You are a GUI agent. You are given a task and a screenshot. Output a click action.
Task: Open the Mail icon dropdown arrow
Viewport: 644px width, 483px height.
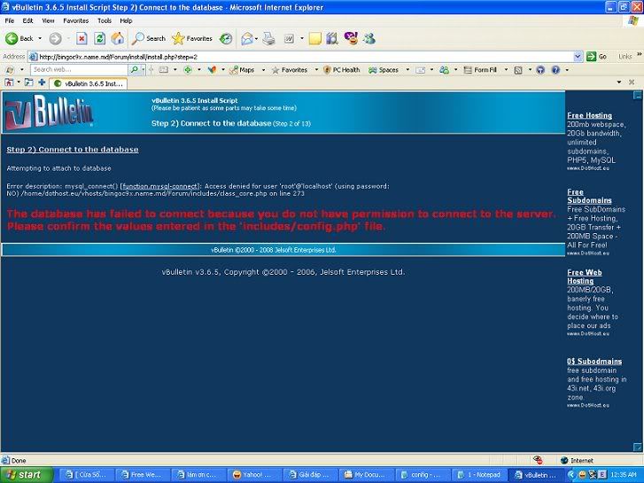256,39
